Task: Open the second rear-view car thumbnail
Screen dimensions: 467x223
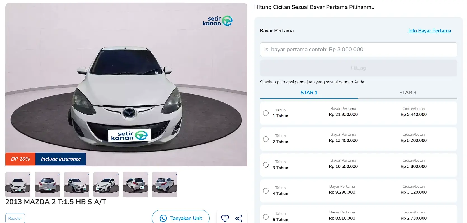Action: point(47,185)
